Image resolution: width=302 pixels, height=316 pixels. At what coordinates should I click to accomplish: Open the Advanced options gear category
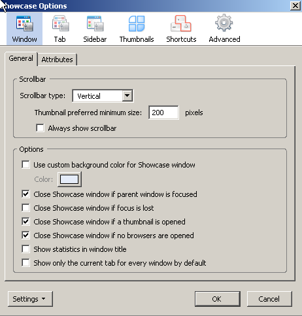click(x=224, y=29)
